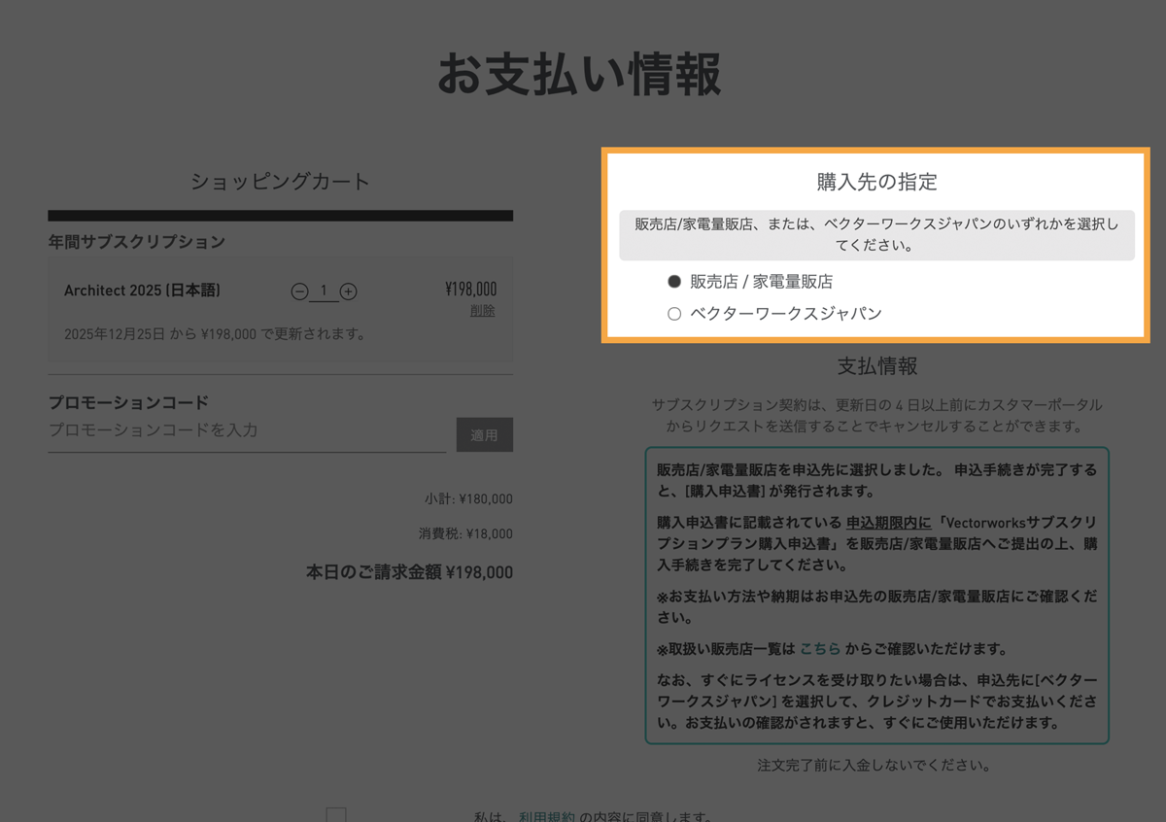Click the 注文完了前に入金しないでください notice
1166x822 pixels.
874,766
